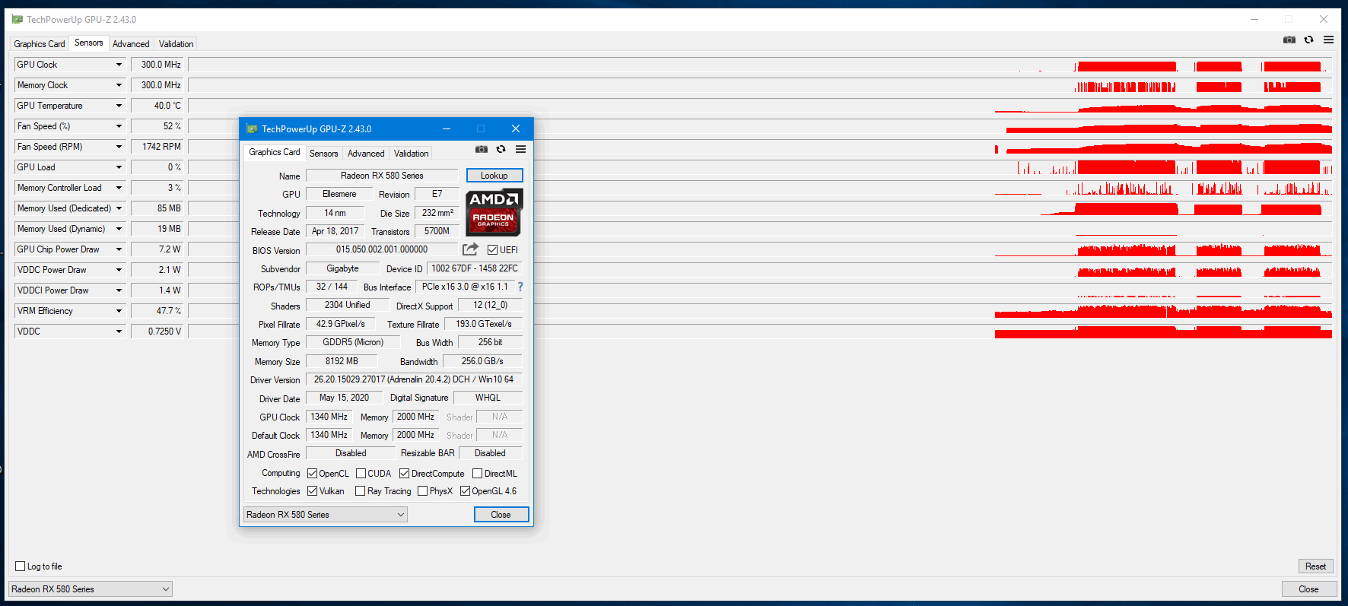Click the BIOS share/export icon
The height and width of the screenshot is (606, 1348).
pyautogui.click(x=470, y=249)
